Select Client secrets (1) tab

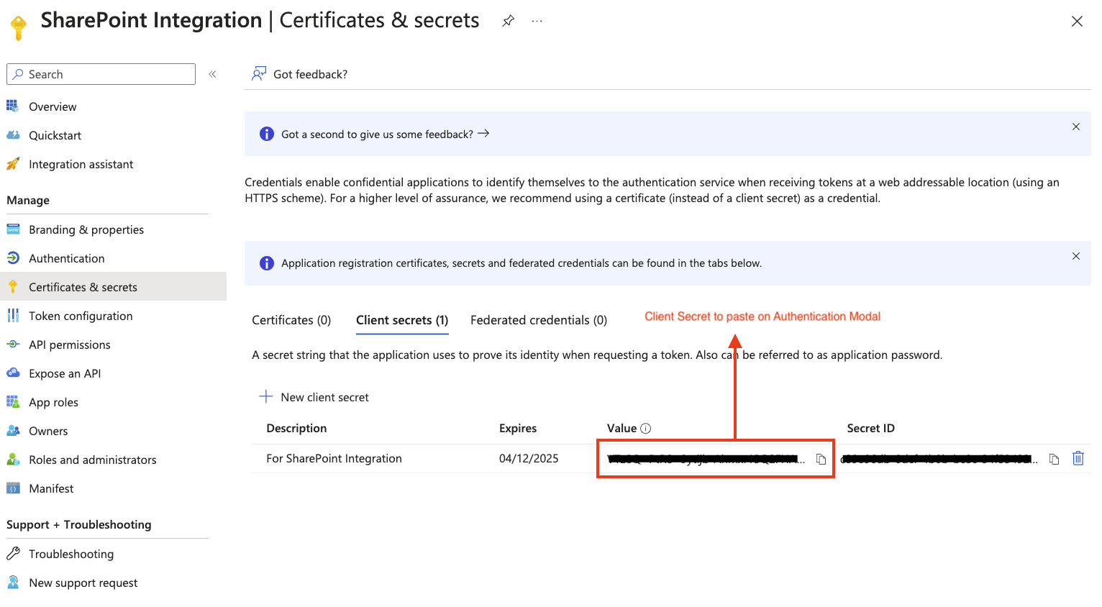pos(402,320)
